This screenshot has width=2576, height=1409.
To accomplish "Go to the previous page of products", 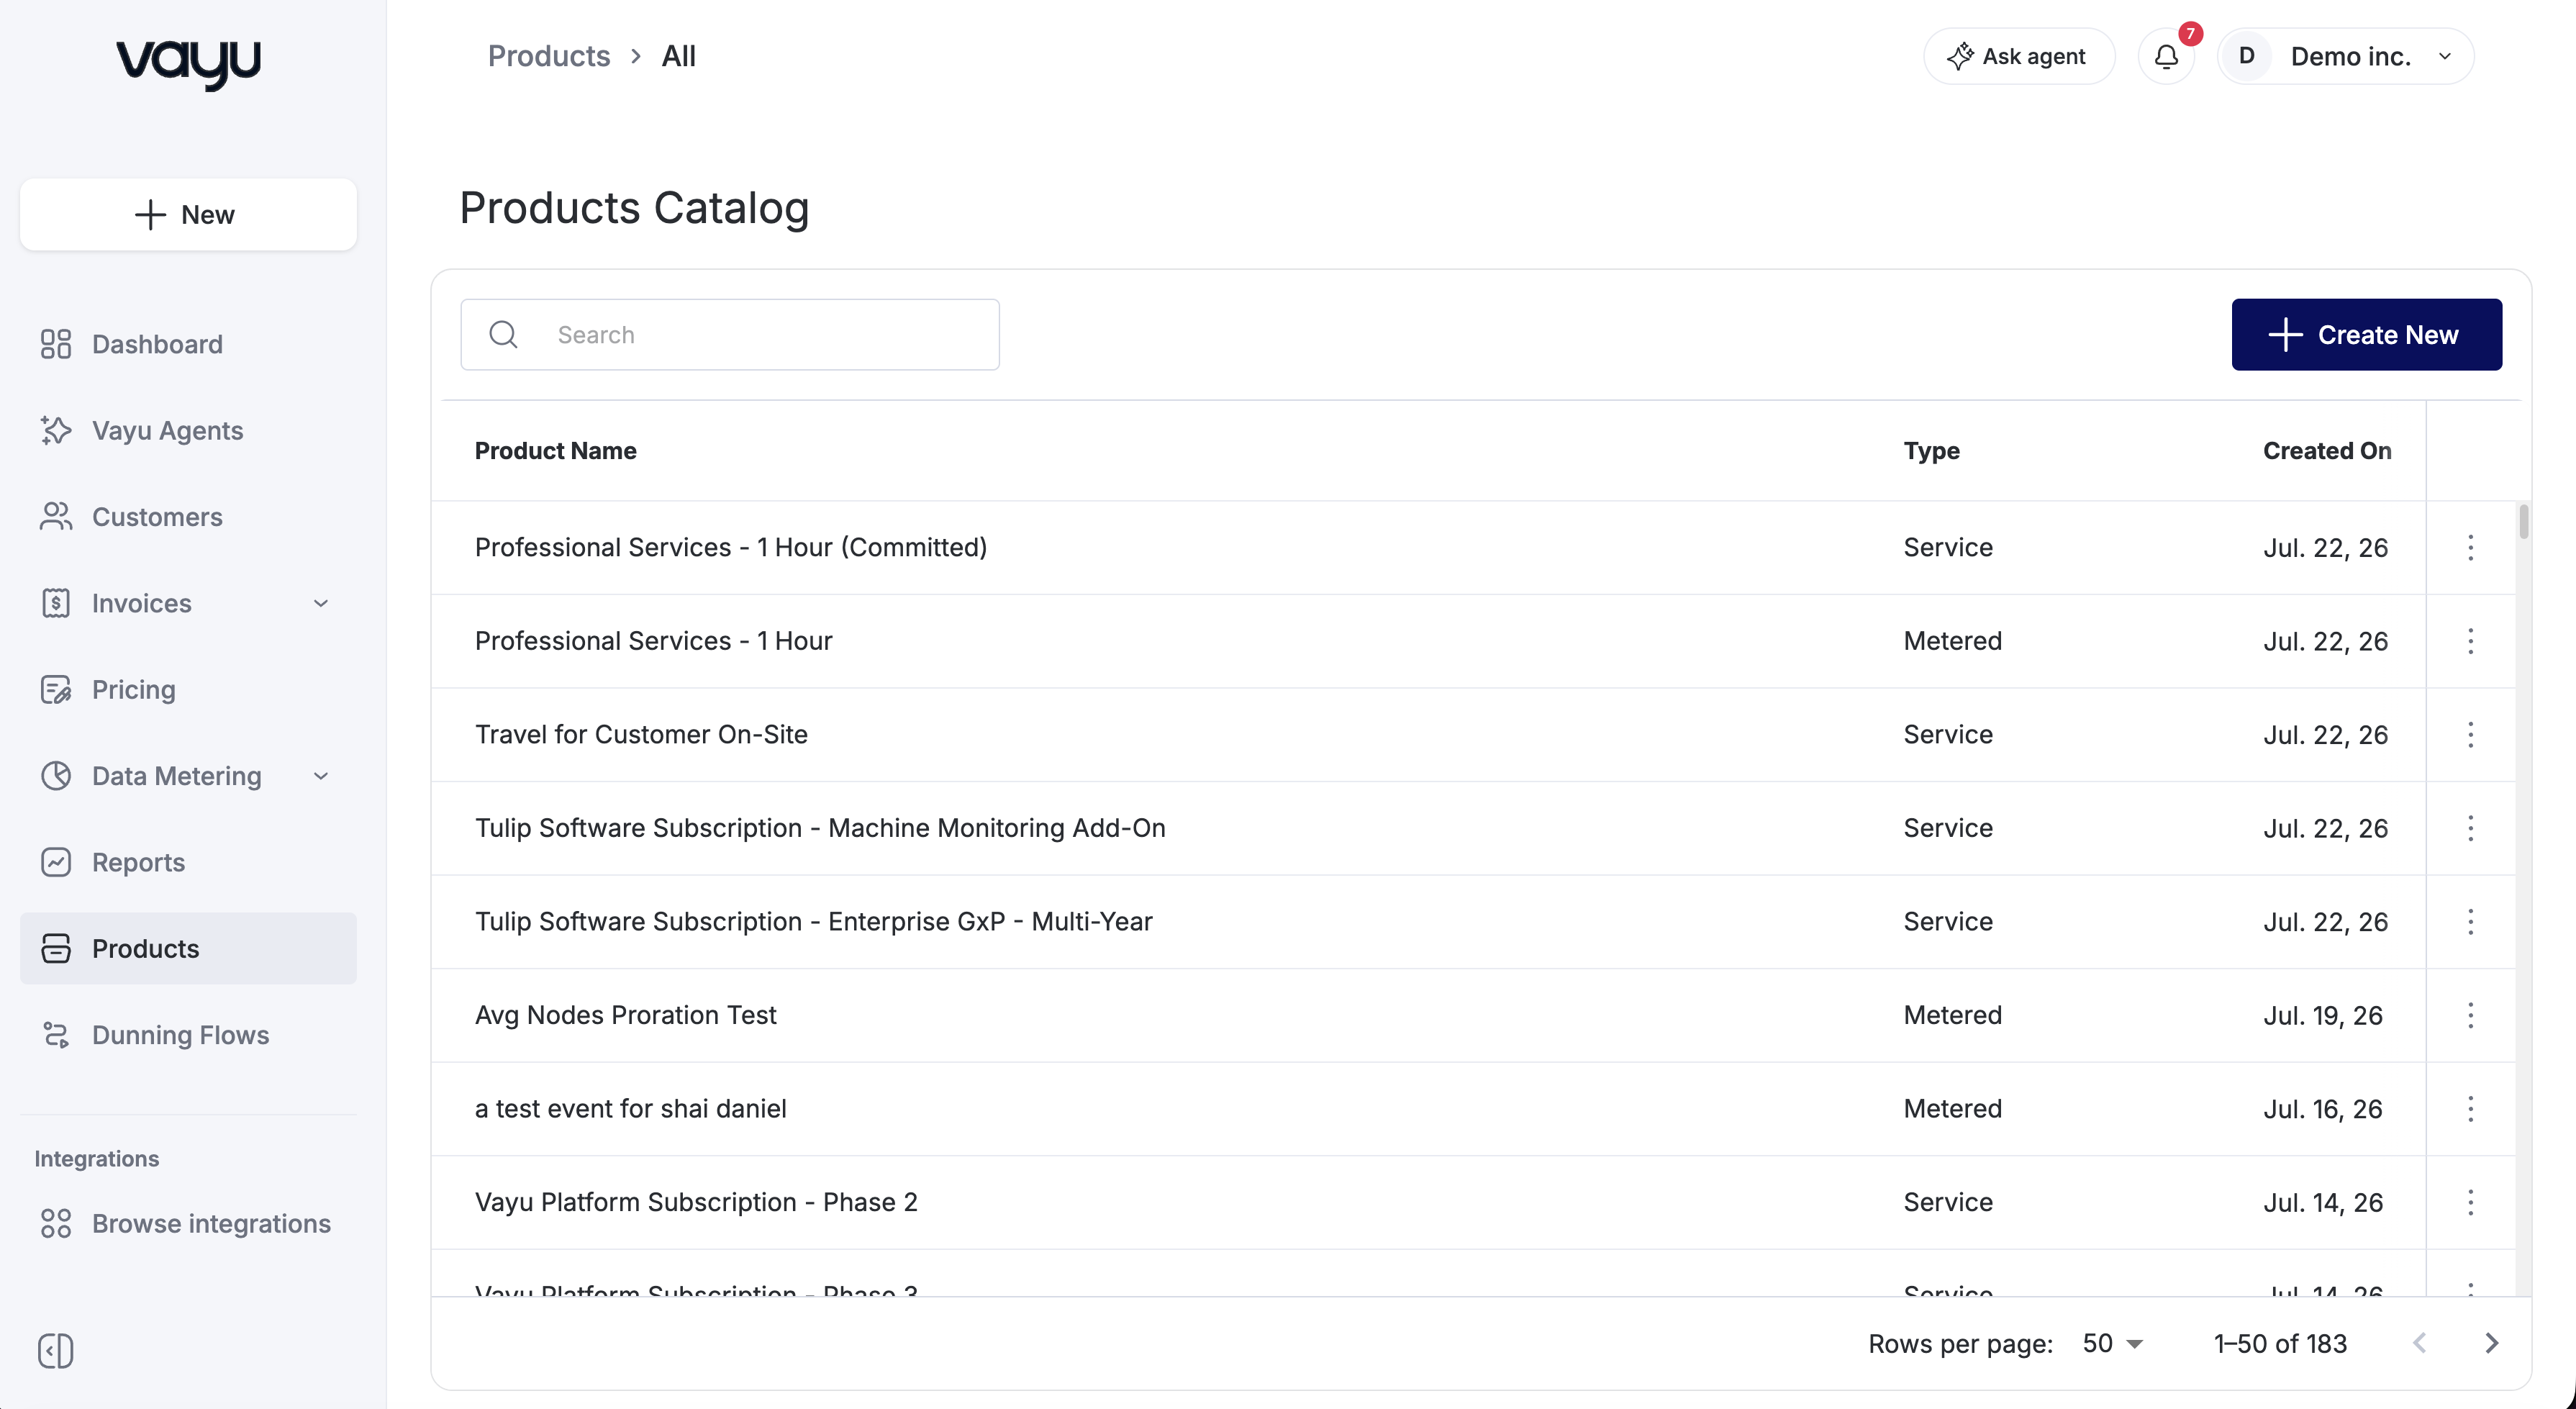I will click(2420, 1343).
